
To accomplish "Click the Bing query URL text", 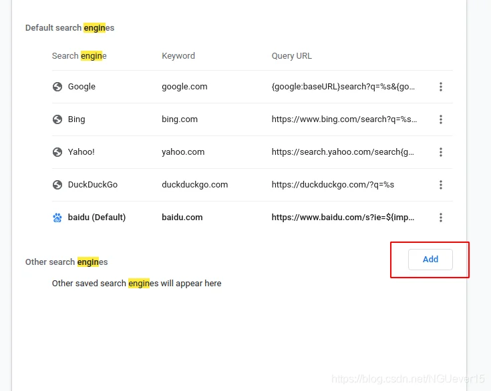I will click(344, 119).
